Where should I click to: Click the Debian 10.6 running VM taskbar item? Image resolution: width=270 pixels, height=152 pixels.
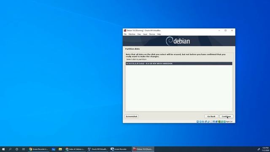pos(143,149)
